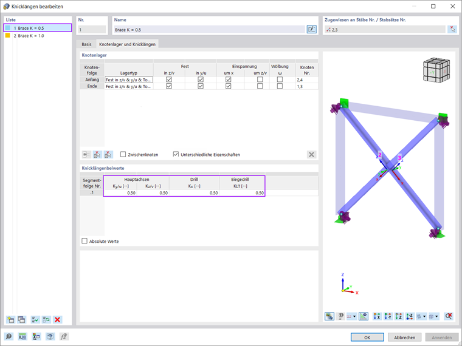Image resolution: width=462 pixels, height=346 pixels.
Task: Click the Abbrechen button
Action: pos(404,337)
